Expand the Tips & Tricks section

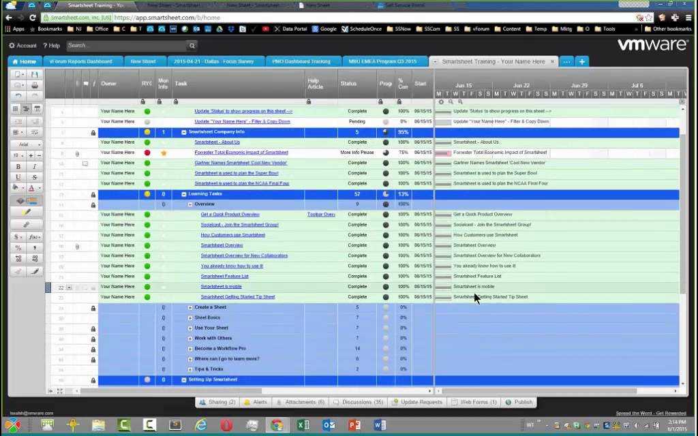click(190, 370)
